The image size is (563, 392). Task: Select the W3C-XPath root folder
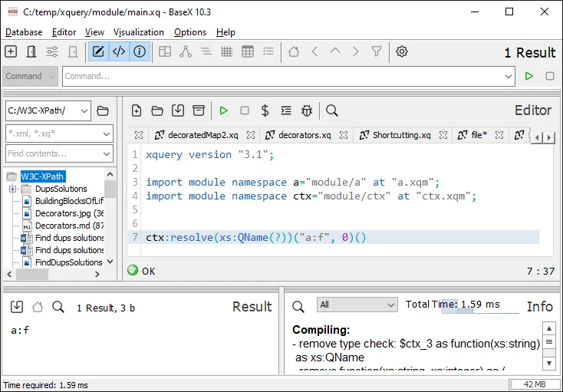click(x=42, y=176)
